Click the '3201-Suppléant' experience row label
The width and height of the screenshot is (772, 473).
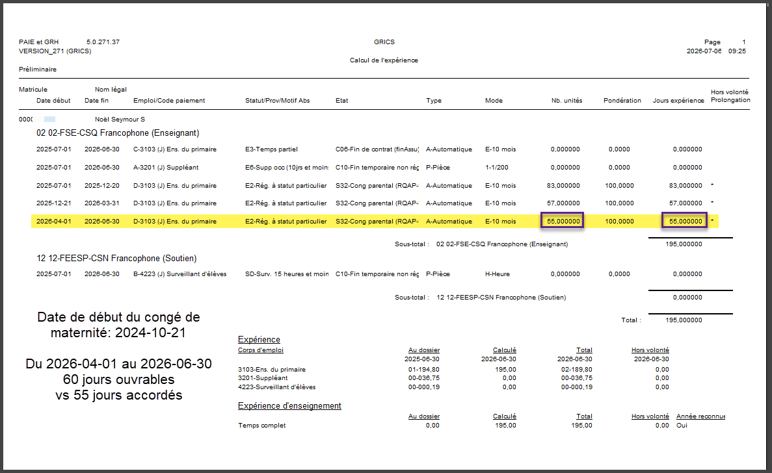(x=263, y=378)
